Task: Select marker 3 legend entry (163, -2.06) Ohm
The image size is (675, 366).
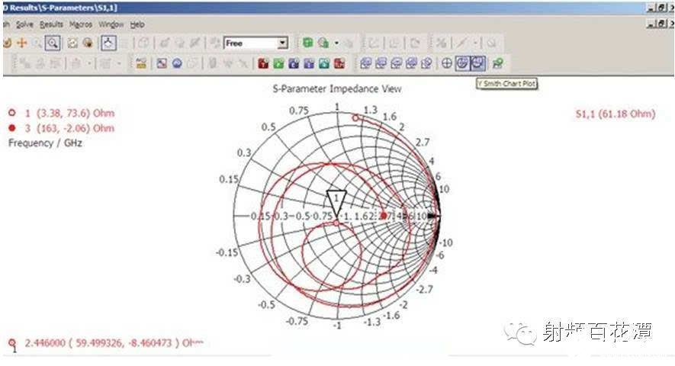Action: point(69,128)
